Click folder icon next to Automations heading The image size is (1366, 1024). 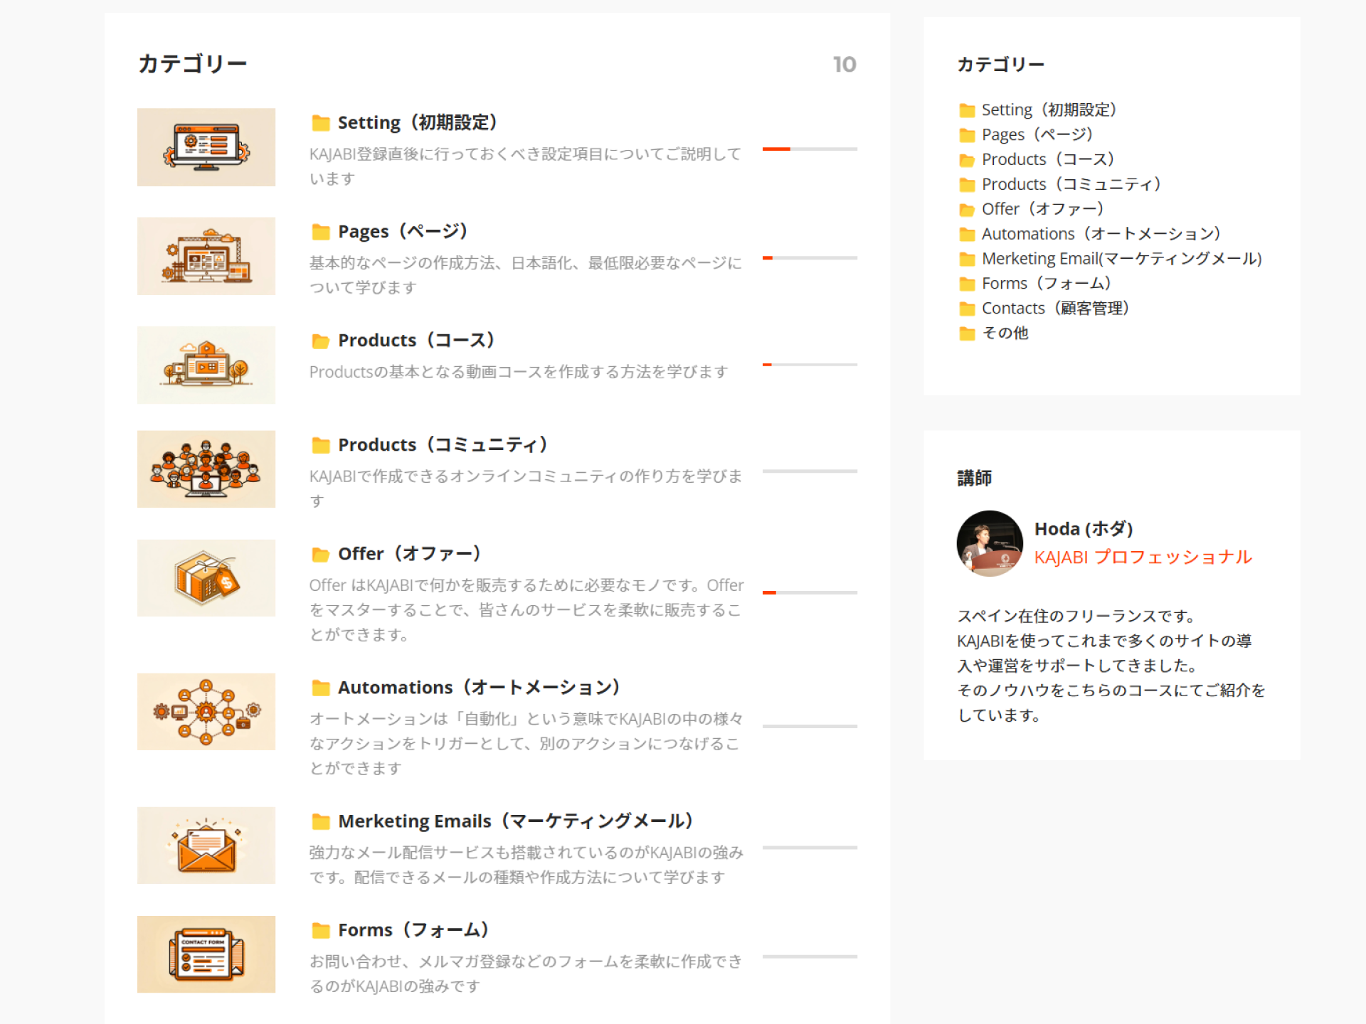[321, 688]
